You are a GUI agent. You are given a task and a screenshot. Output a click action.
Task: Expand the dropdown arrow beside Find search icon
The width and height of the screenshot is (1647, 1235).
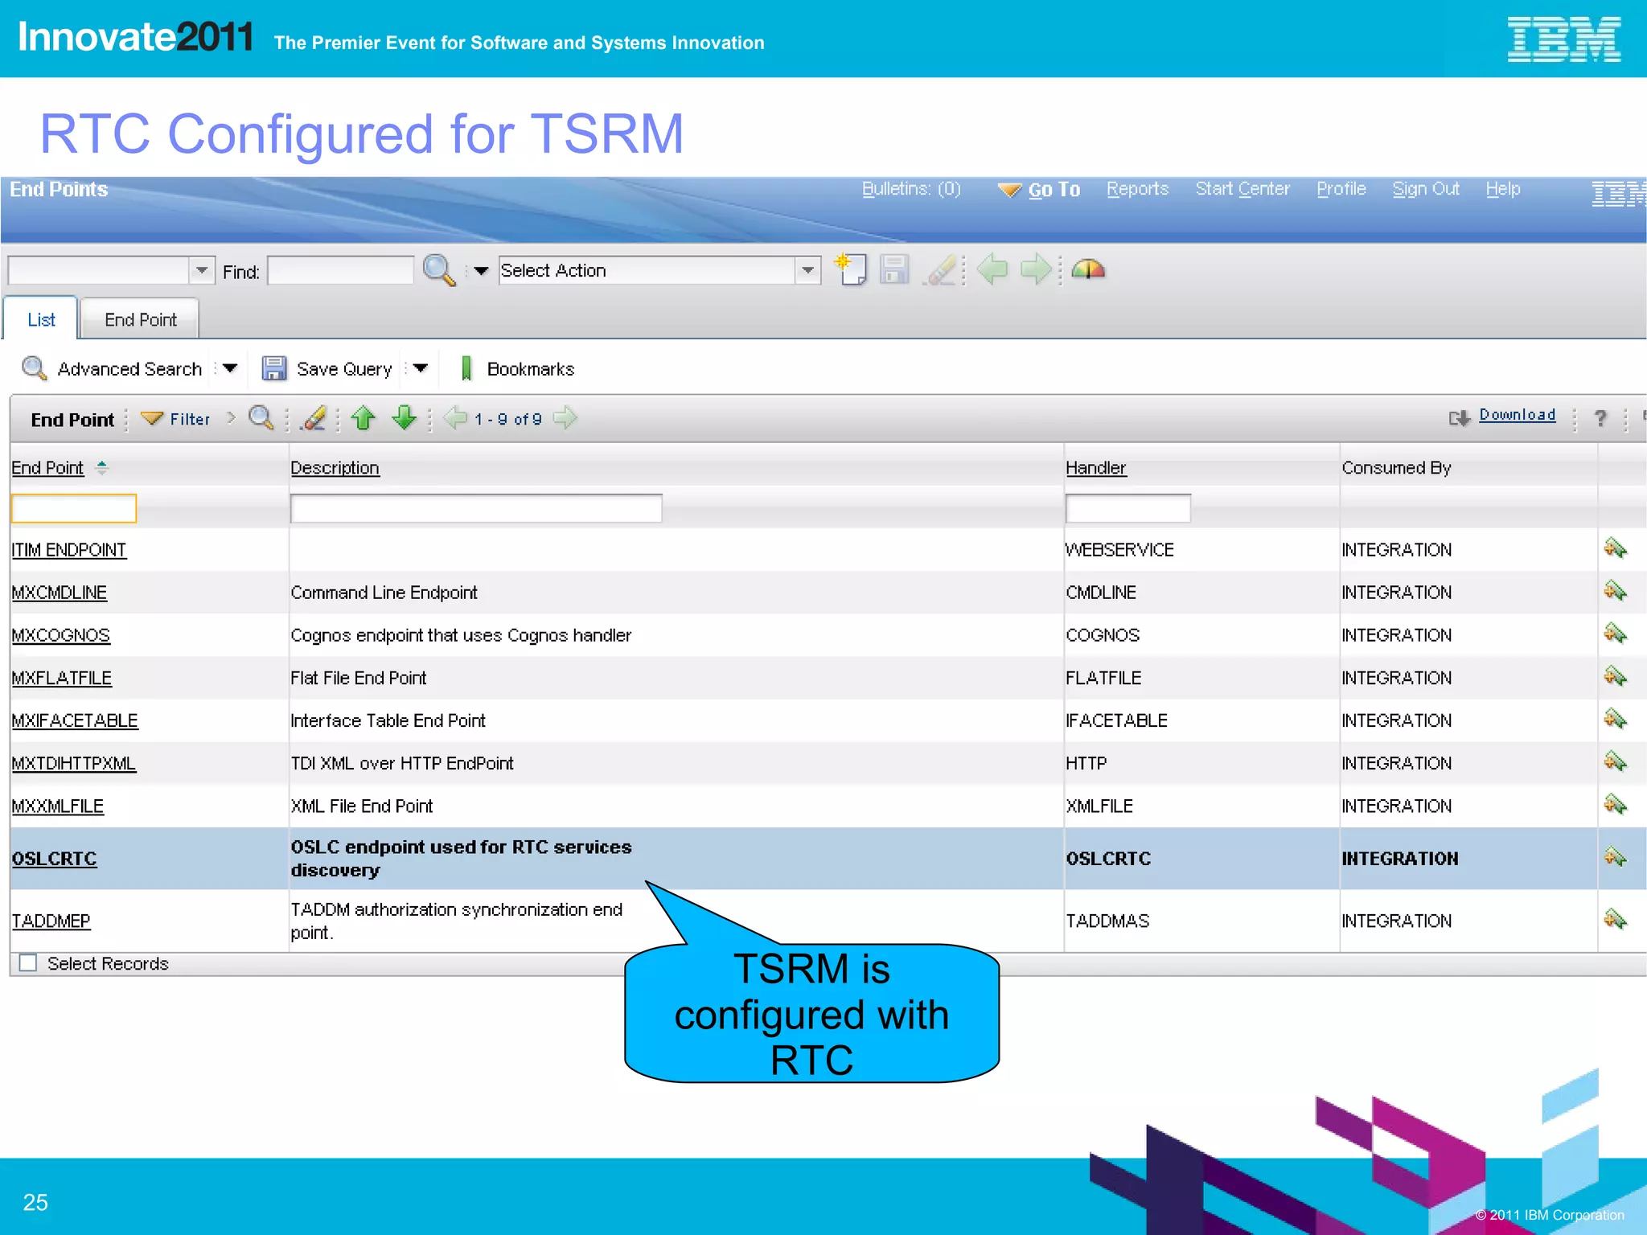pyautogui.click(x=481, y=271)
